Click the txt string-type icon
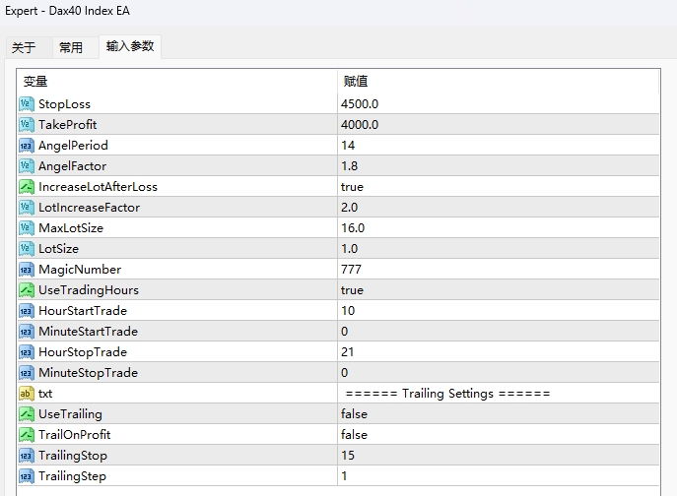The height and width of the screenshot is (496, 677). [27, 394]
